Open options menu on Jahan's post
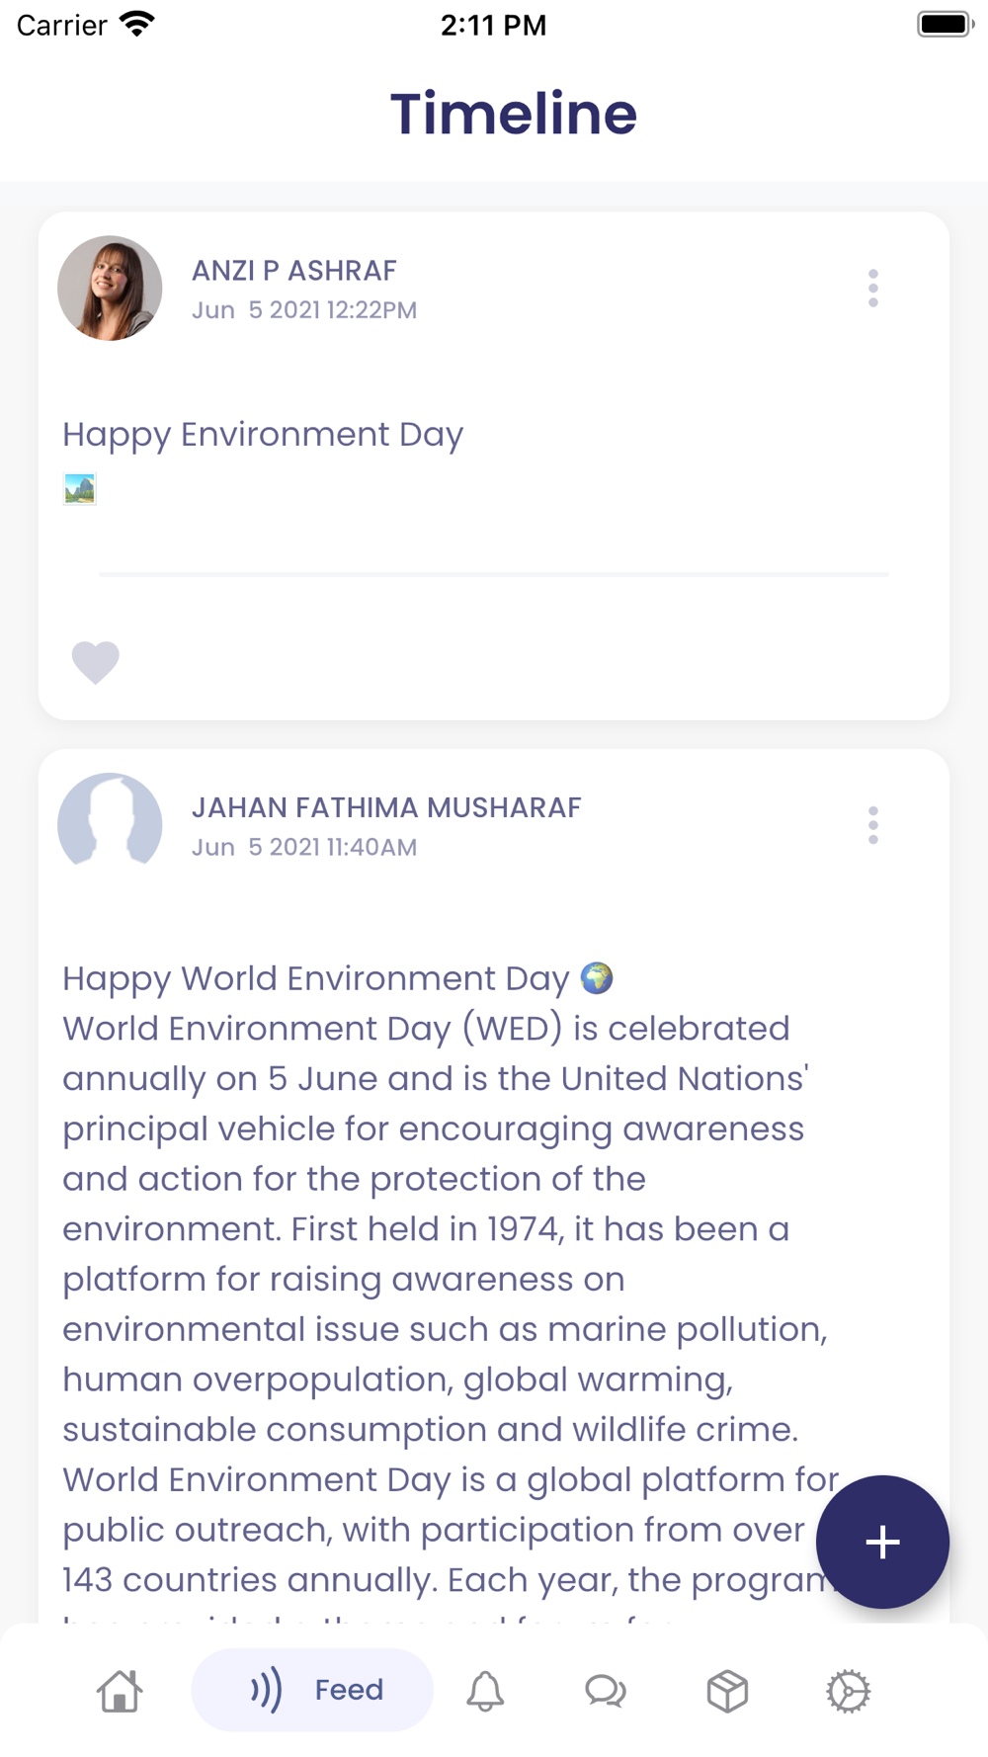Screen dimensions: 988x1757 point(873,825)
